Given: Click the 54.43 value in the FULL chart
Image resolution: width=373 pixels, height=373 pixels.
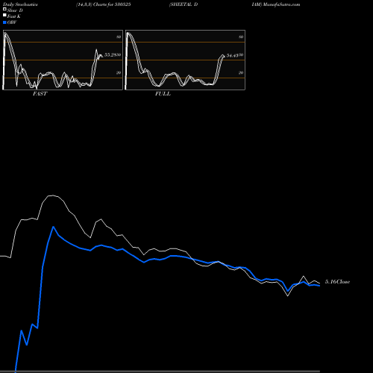Looking at the screenshot, I should (233, 55).
